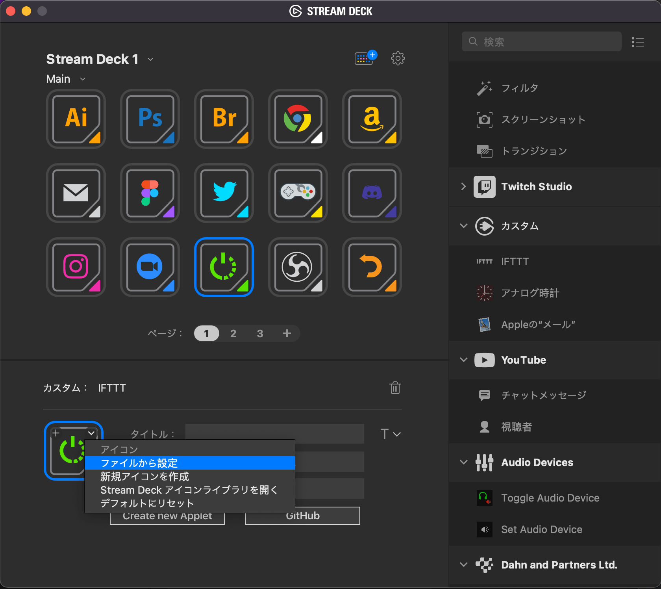661x589 pixels.
Task: Select the Bridge (Br) key
Action: (x=224, y=119)
